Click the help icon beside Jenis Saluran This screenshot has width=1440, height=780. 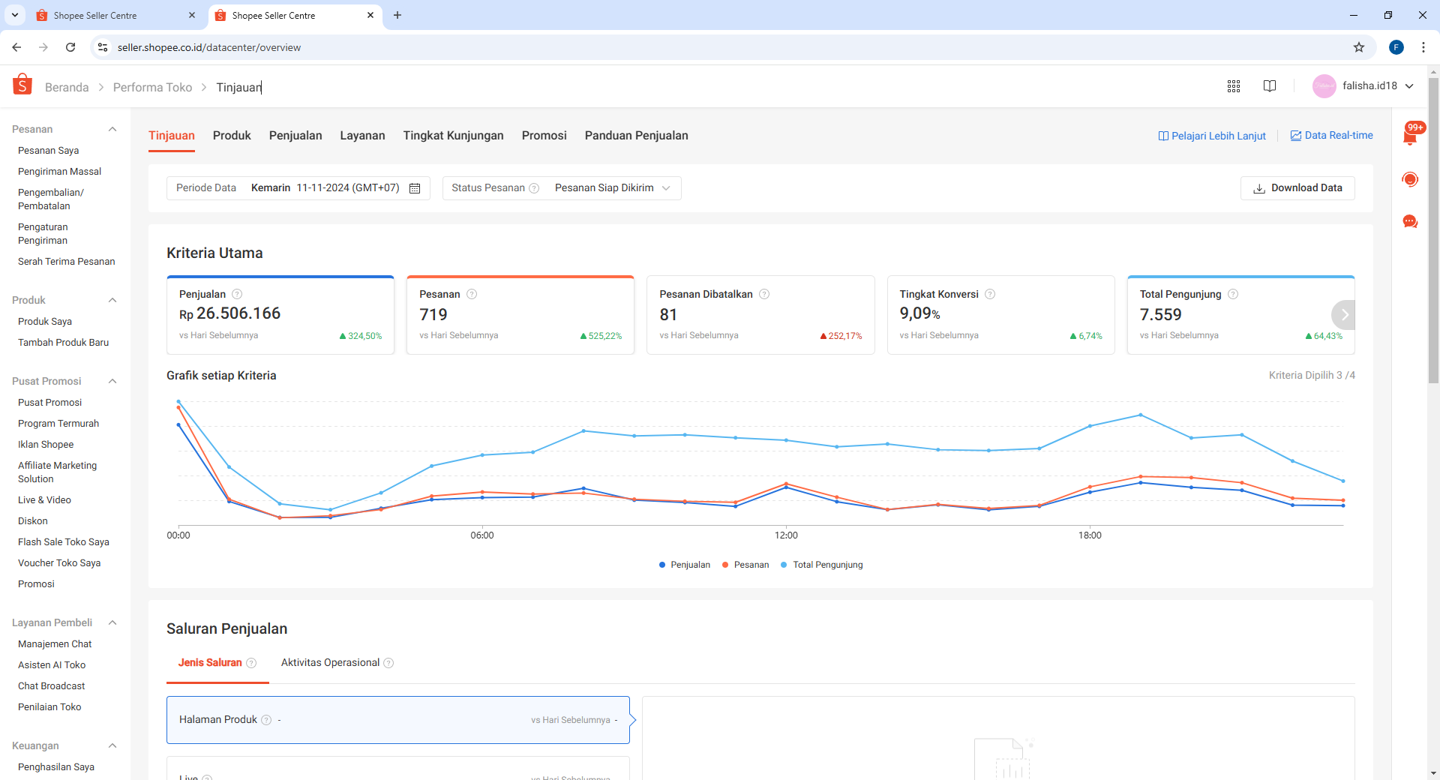click(251, 663)
